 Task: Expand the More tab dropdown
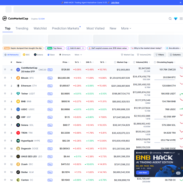(126, 28)
